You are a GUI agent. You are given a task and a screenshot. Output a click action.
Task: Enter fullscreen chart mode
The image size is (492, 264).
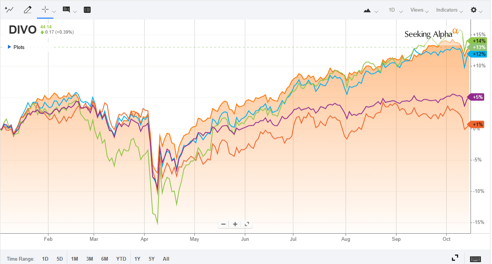[455, 258]
